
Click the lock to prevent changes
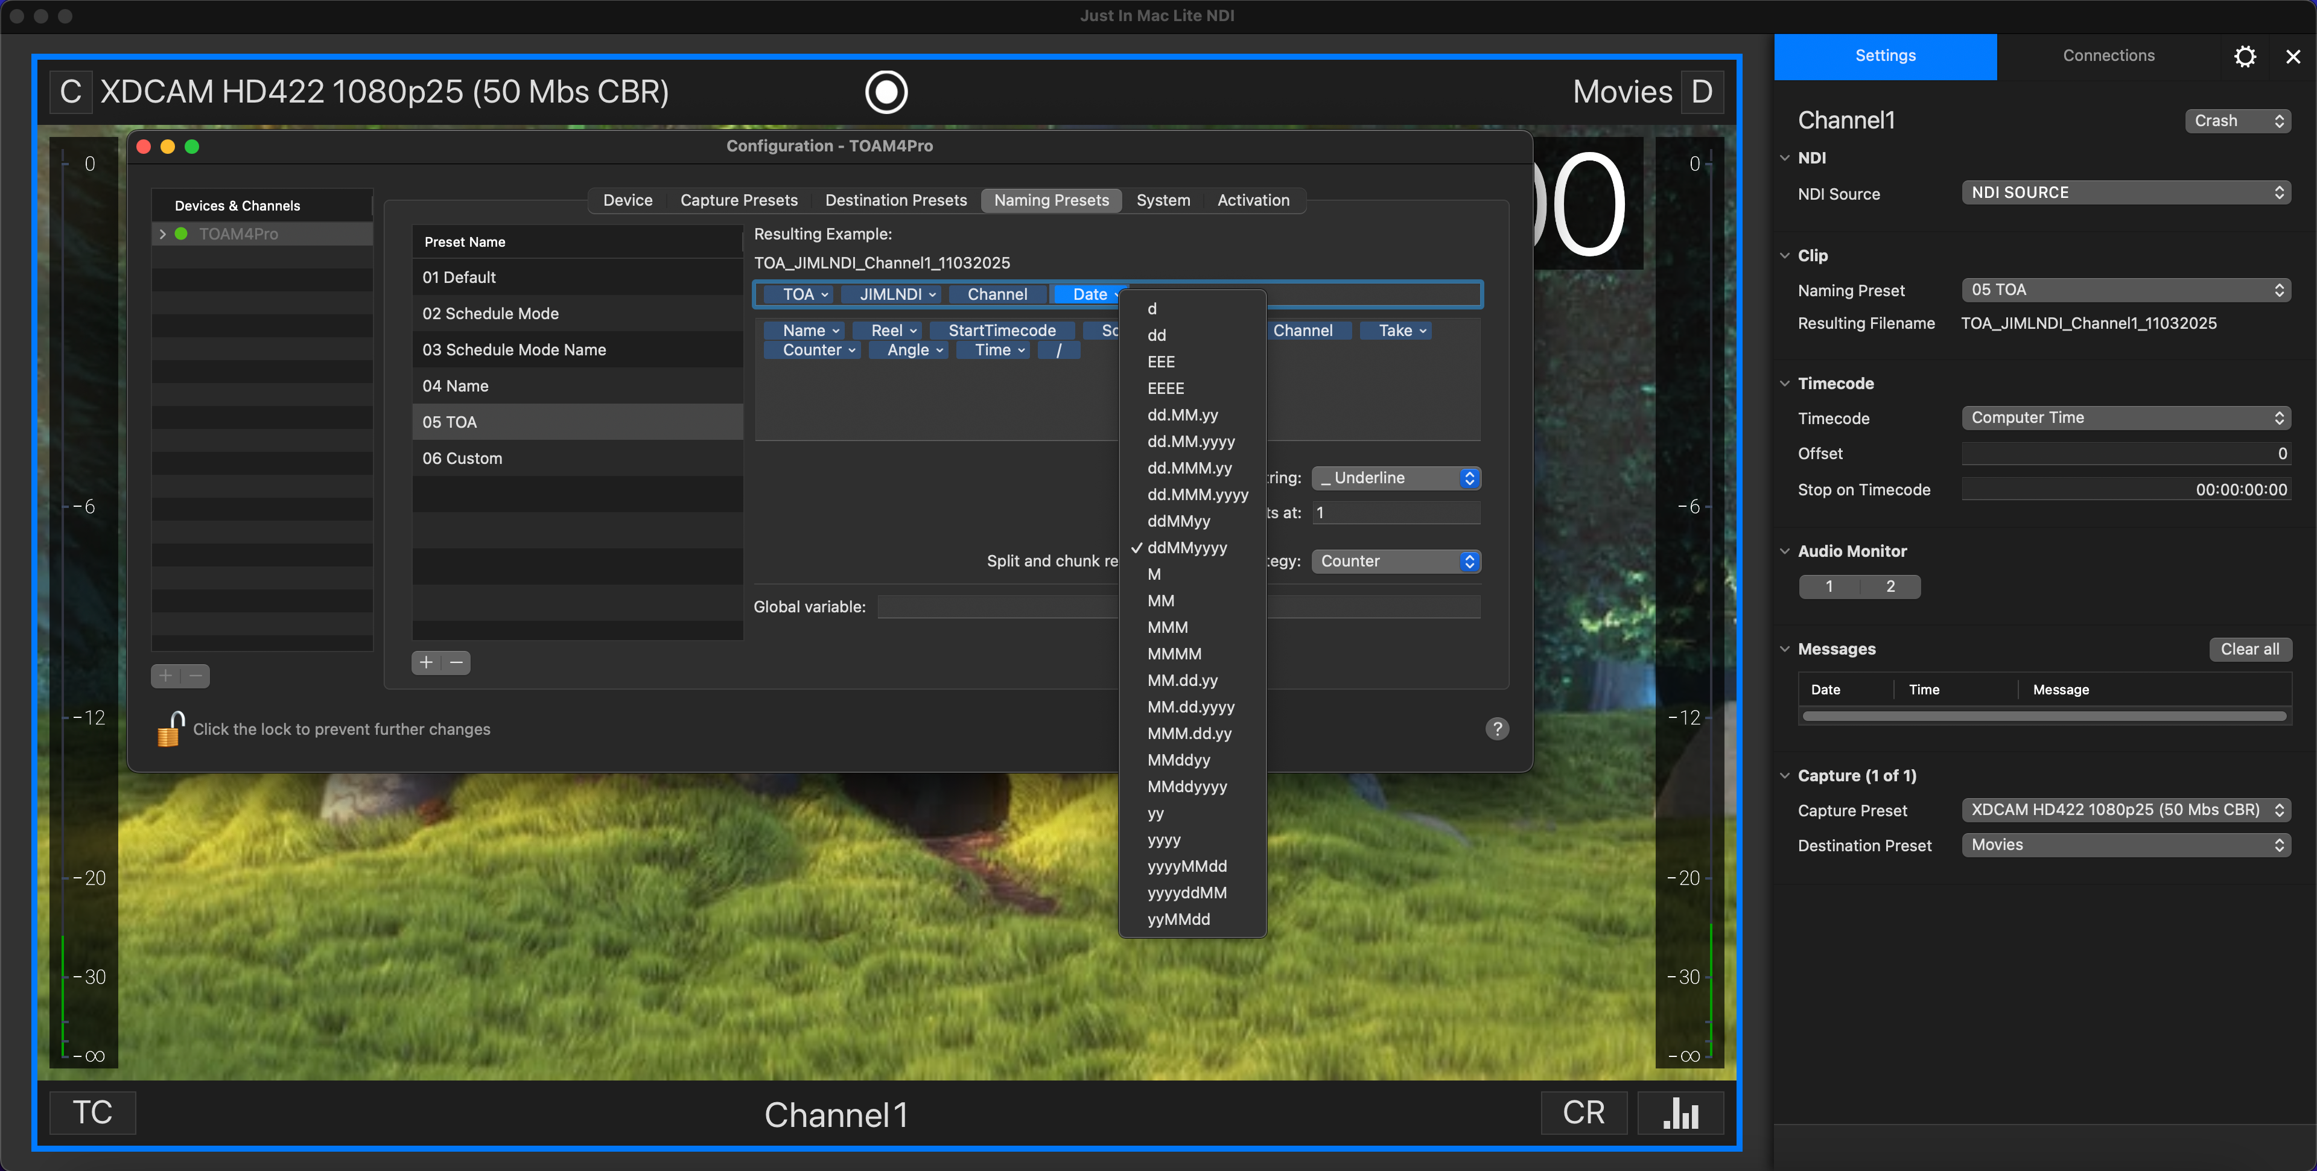170,729
